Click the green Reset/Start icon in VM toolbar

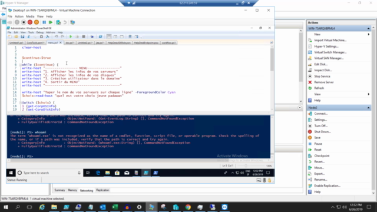51,22
